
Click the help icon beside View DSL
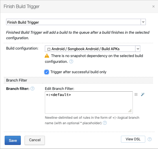coord(150,139)
